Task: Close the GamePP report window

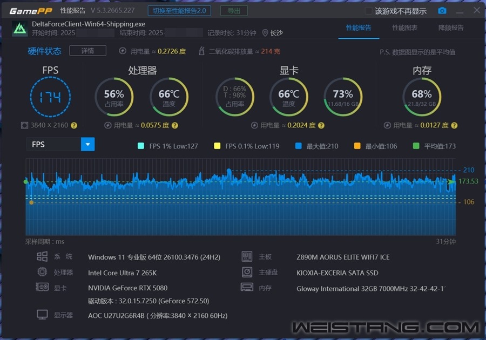Action: 477,10
